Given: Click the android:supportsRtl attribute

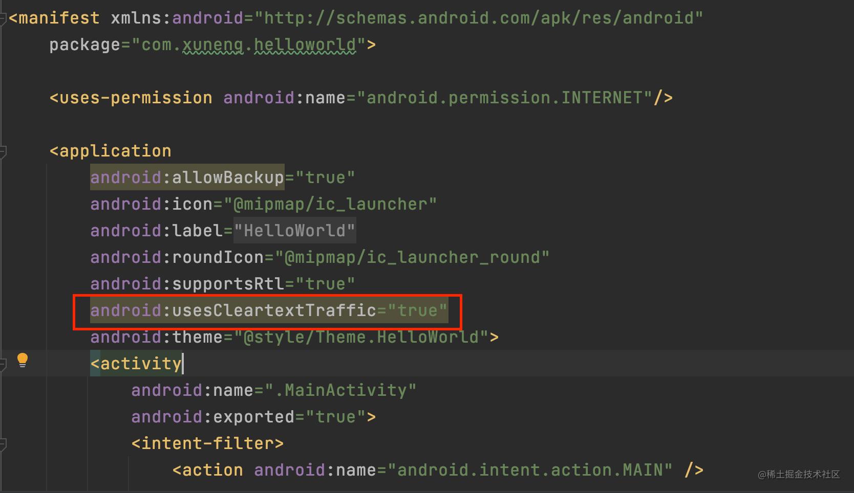Looking at the screenshot, I should click(x=187, y=284).
